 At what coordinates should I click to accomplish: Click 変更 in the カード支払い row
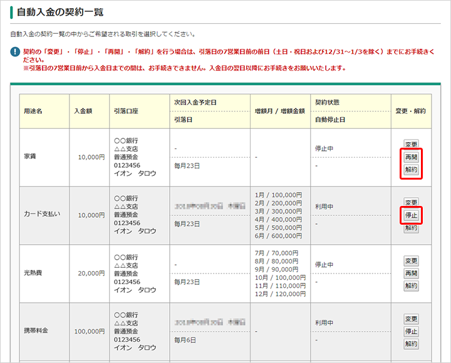pos(411,203)
